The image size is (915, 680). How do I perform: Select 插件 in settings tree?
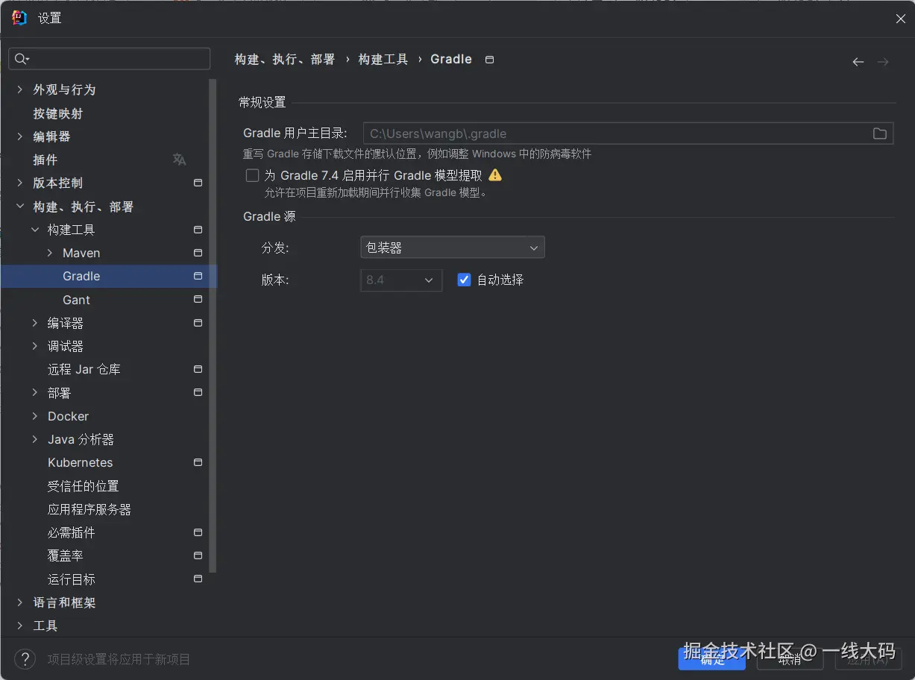[x=45, y=160]
